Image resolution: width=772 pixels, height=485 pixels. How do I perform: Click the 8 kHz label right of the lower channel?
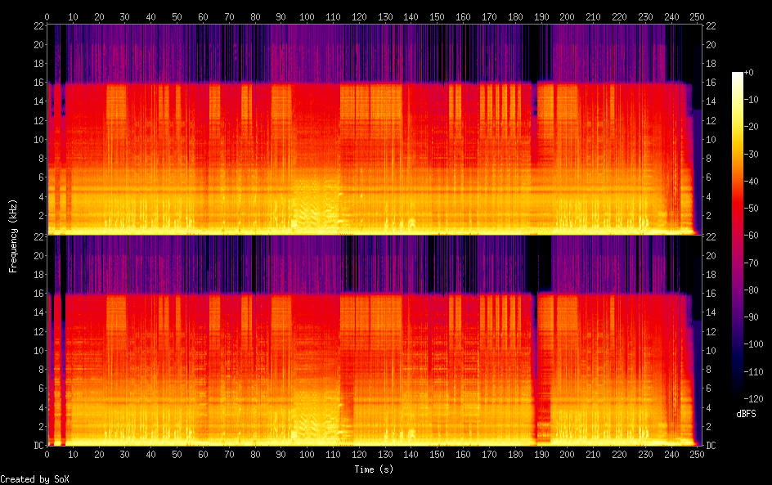[708, 369]
